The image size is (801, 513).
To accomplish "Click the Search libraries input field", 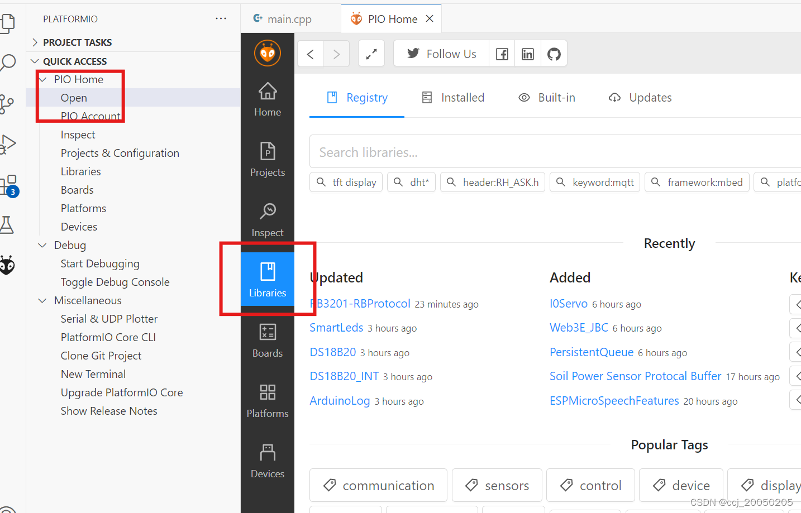I will click(x=553, y=151).
